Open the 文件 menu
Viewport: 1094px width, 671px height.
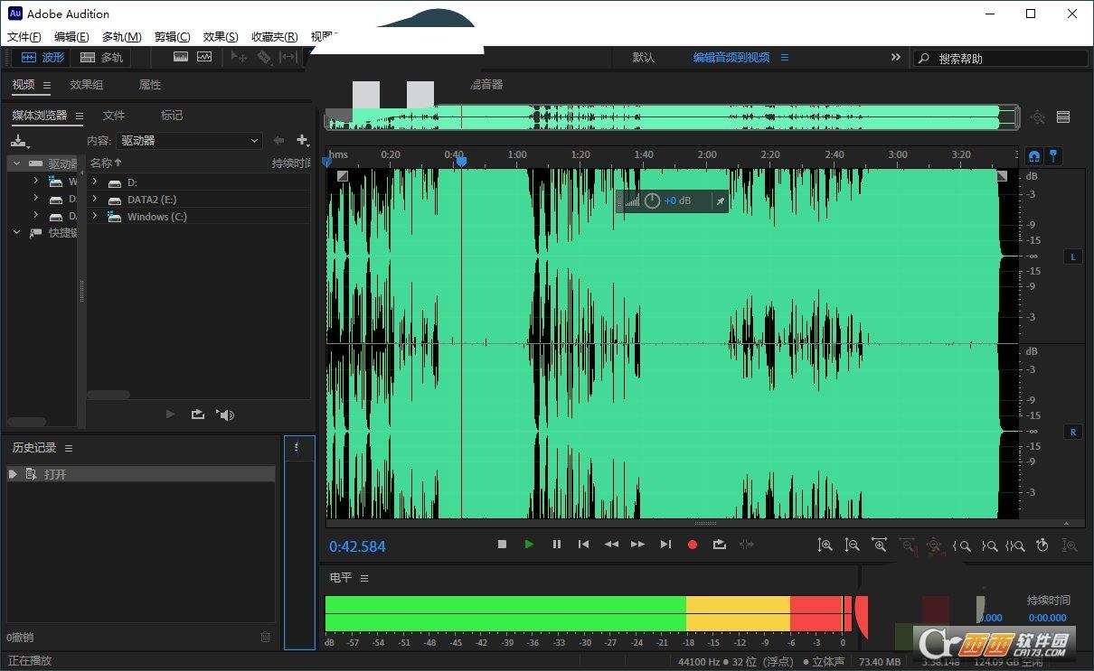click(x=24, y=37)
